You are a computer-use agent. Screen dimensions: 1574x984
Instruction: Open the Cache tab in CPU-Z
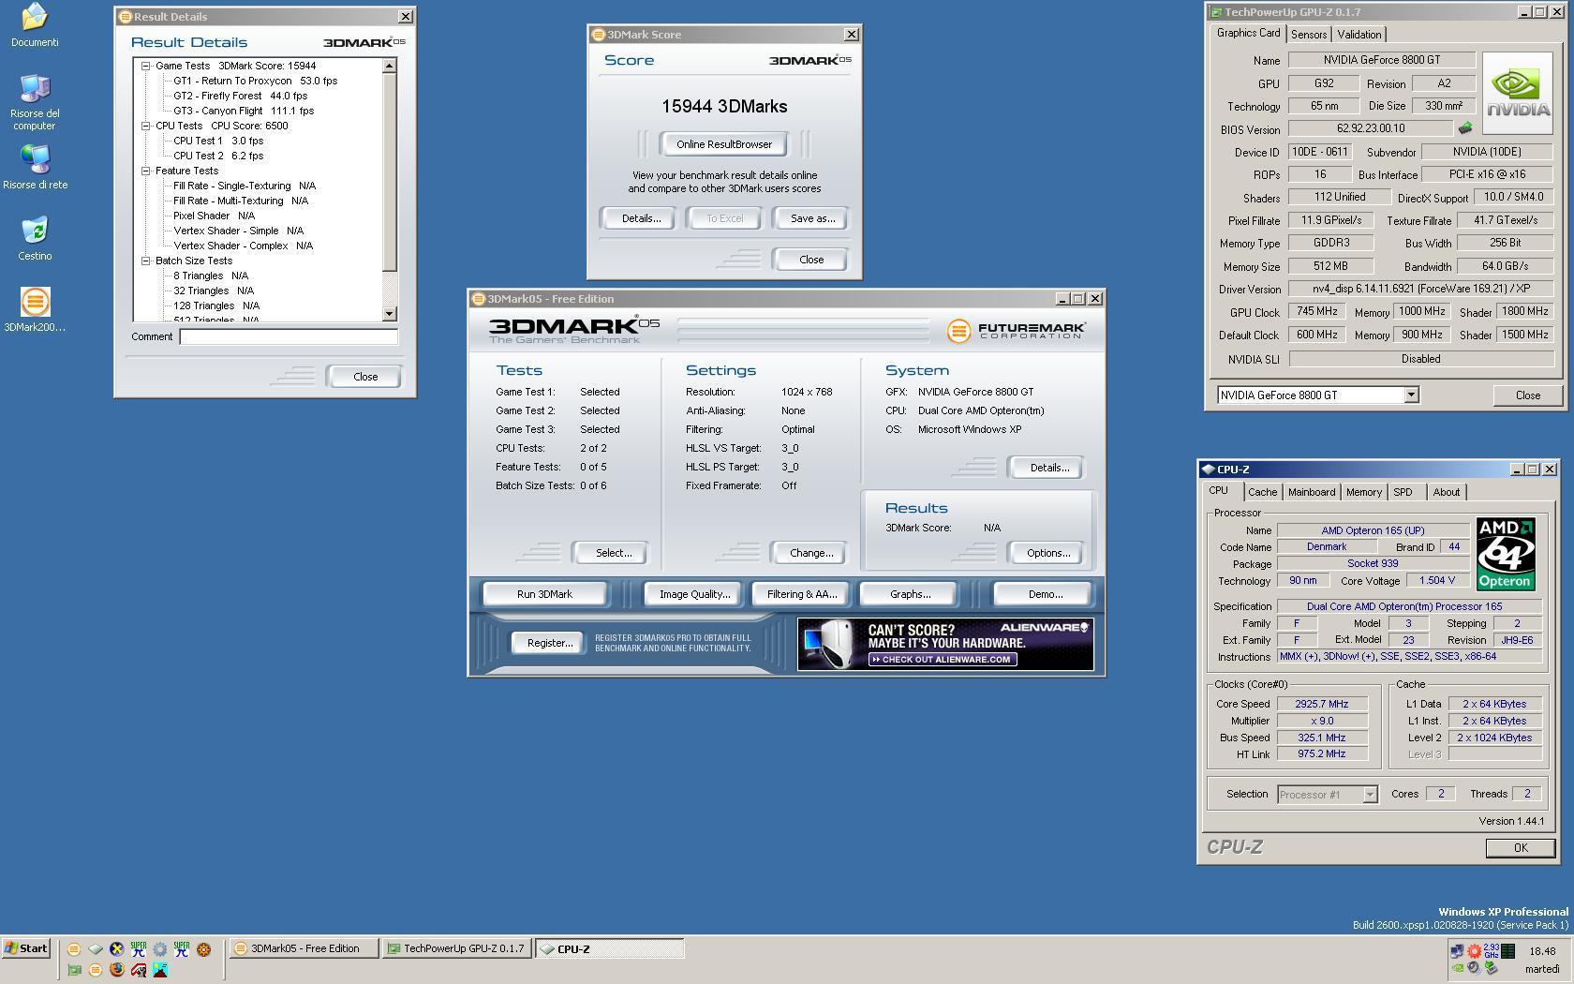click(x=1262, y=492)
